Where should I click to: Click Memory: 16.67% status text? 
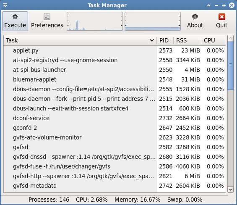[138, 200]
